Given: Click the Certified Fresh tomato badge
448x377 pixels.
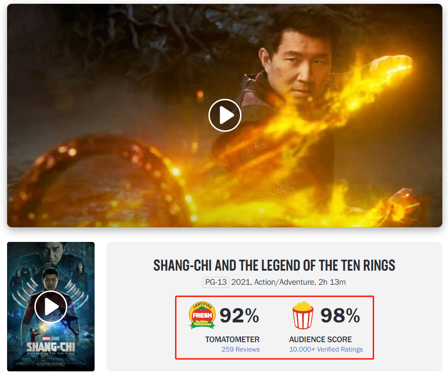Looking at the screenshot, I should click(x=202, y=315).
